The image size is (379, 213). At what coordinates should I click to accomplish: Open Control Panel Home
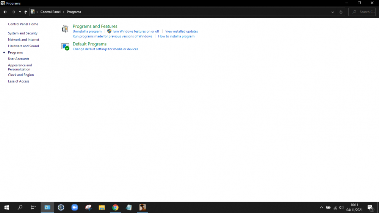coord(23,24)
